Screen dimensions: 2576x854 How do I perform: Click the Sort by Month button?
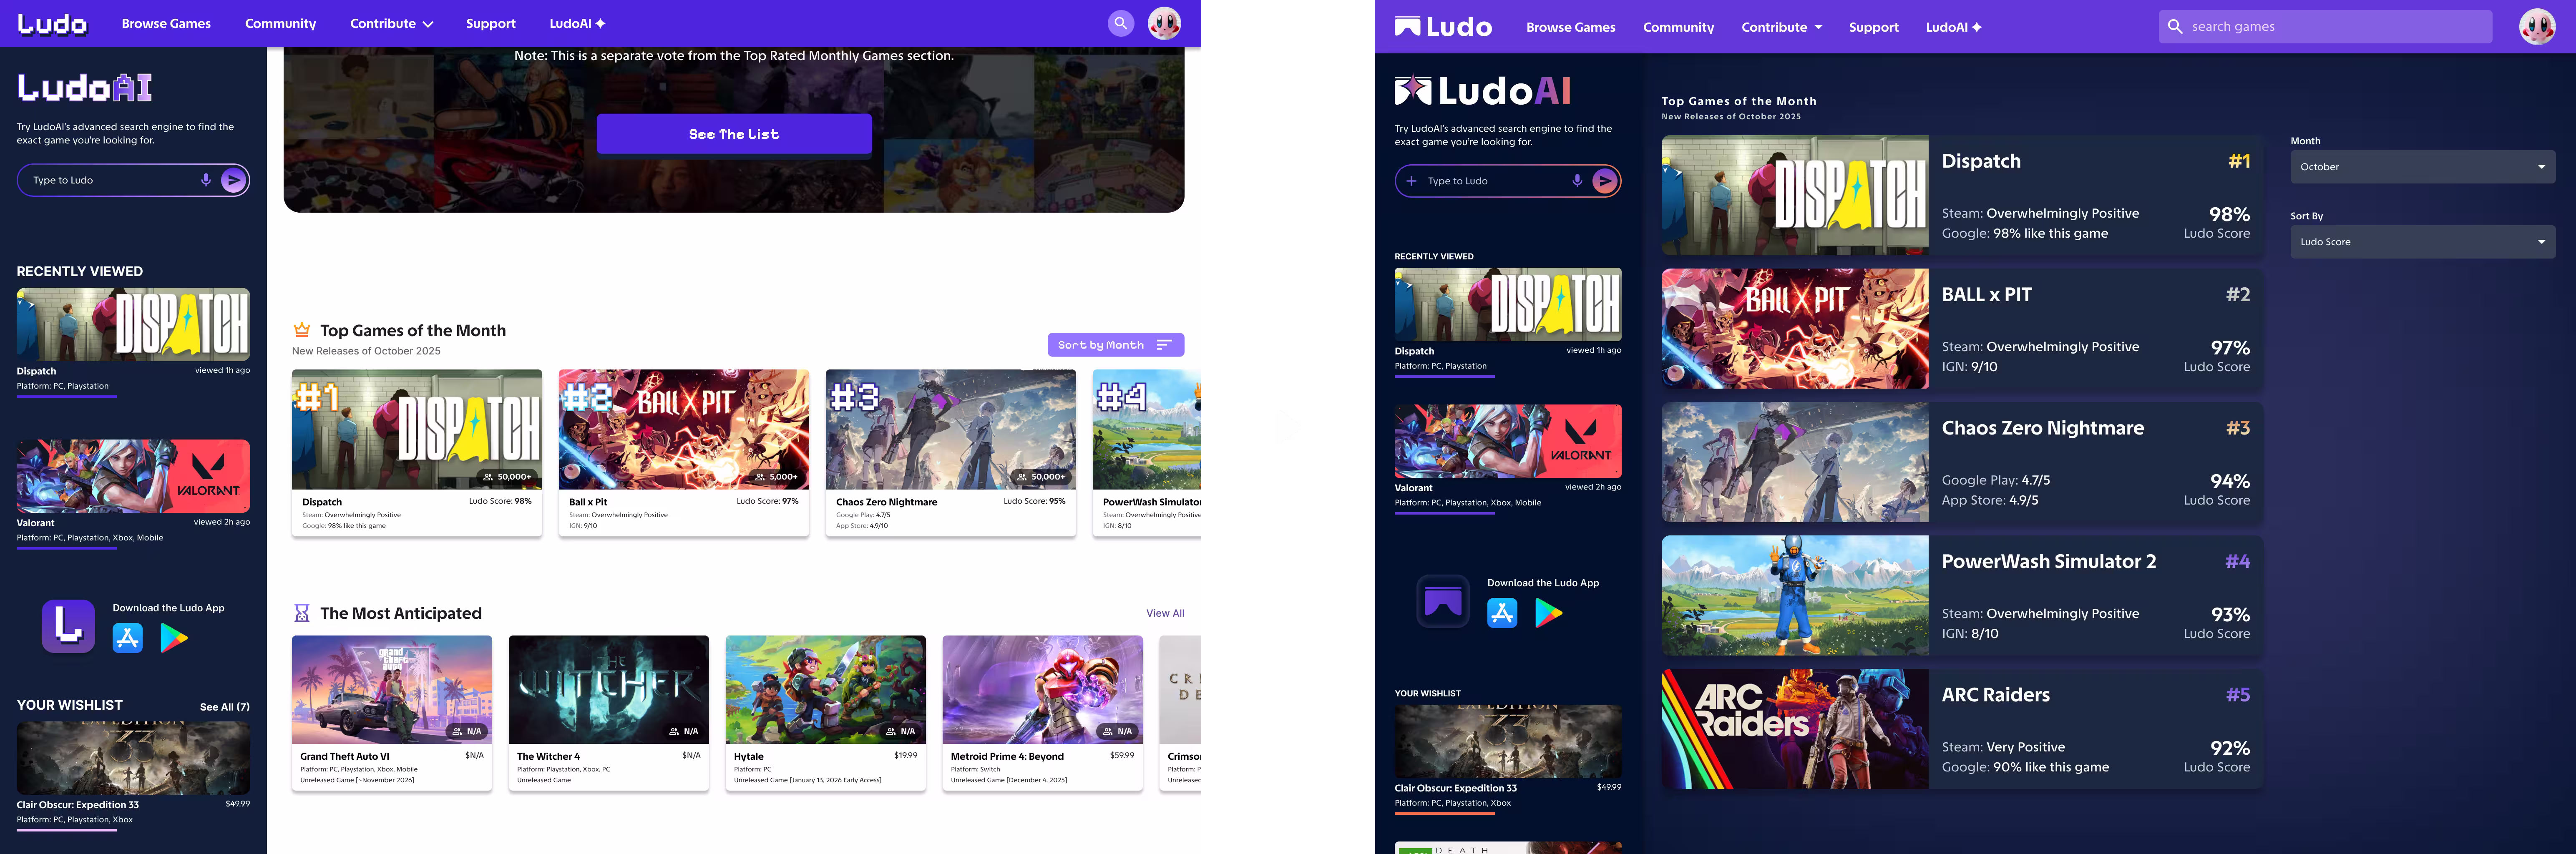coord(1114,344)
